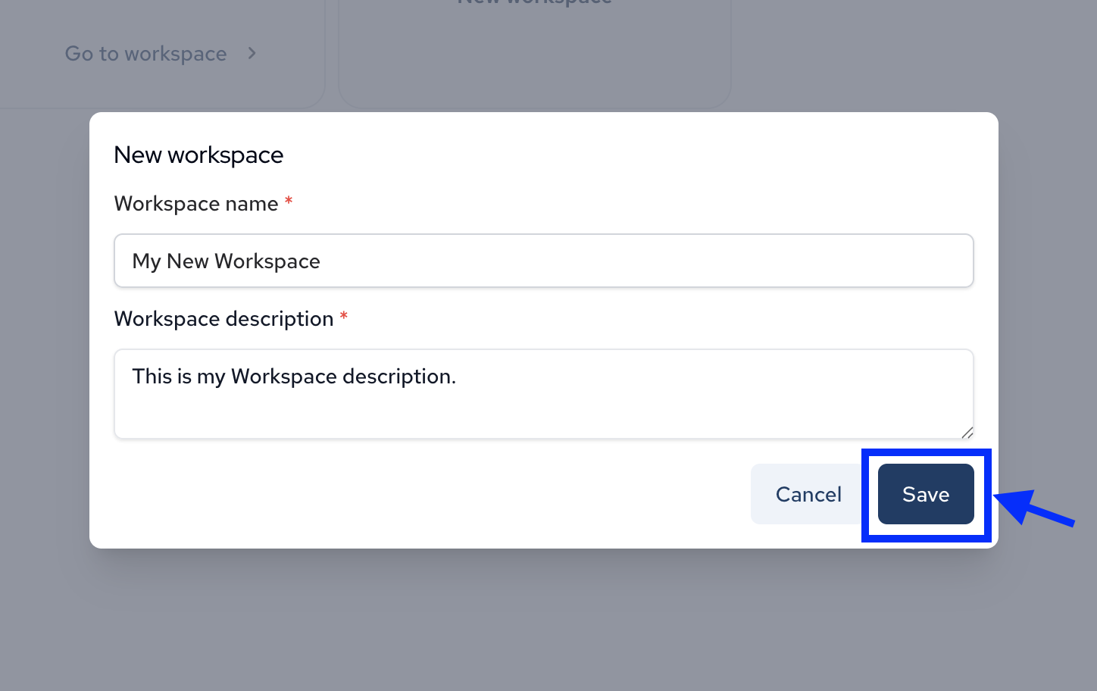Cancel the new workspace dialog
This screenshot has height=691, width=1097.
[808, 494]
